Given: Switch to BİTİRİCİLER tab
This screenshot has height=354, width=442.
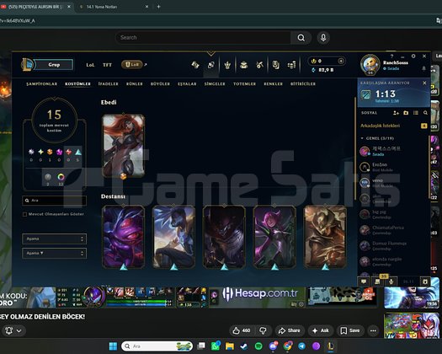Looking at the screenshot, I should [x=303, y=83].
